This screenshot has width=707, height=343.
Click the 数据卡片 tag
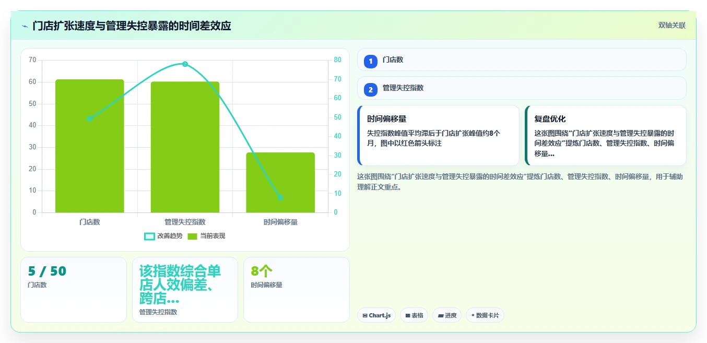pos(485,315)
